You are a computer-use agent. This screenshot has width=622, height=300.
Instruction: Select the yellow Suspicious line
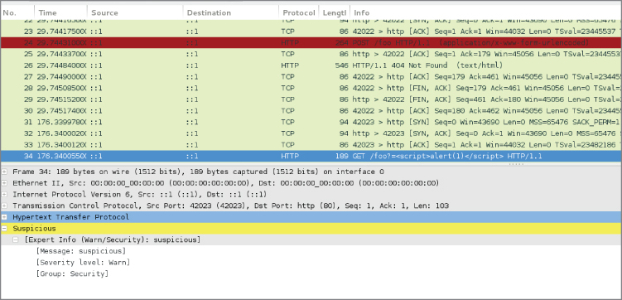point(311,229)
